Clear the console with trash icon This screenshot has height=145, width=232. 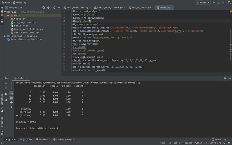pyautogui.click(x=11, y=107)
